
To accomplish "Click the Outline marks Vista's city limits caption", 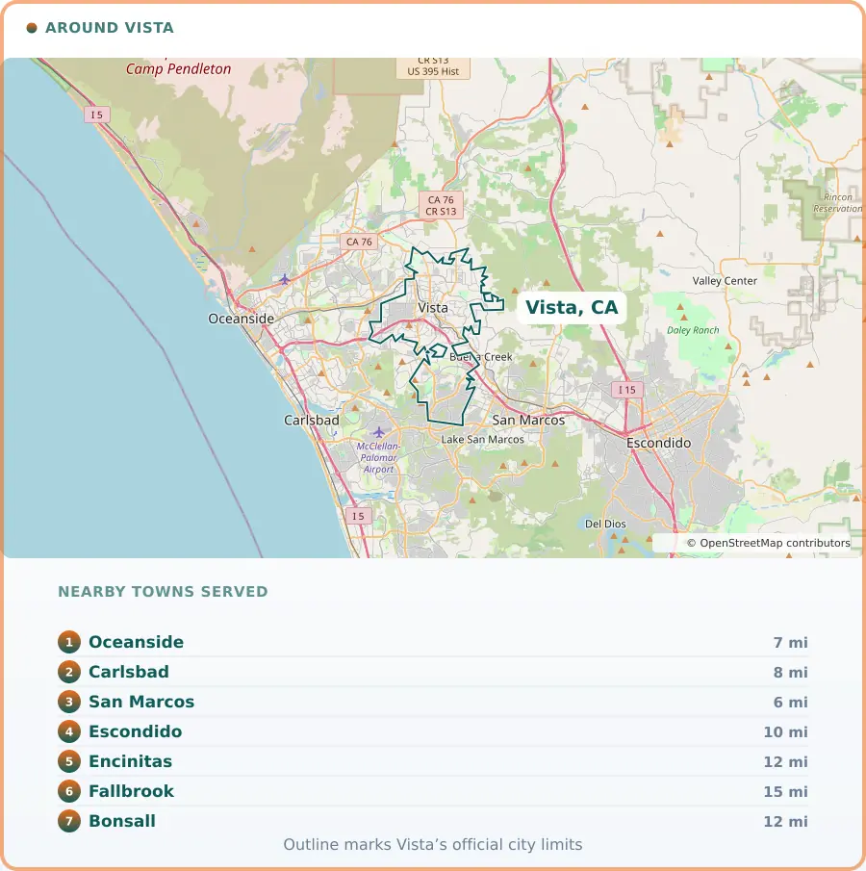I will point(433,845).
